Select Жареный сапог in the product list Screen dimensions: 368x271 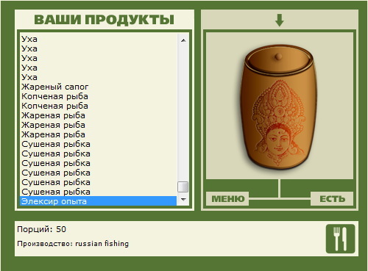coord(98,87)
